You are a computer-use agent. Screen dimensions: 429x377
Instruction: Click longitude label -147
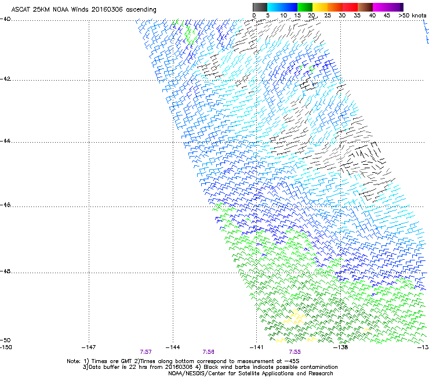(89, 347)
